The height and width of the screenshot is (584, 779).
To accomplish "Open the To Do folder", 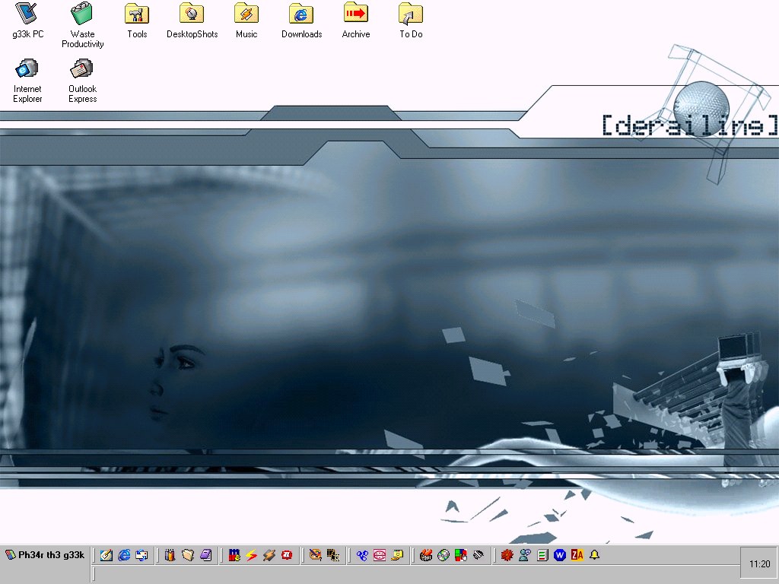I will pyautogui.click(x=411, y=14).
